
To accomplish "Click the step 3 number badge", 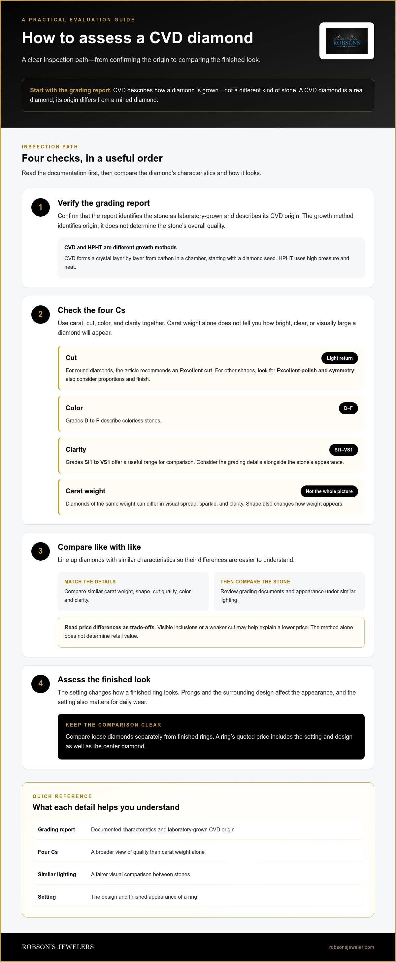I will tap(40, 551).
